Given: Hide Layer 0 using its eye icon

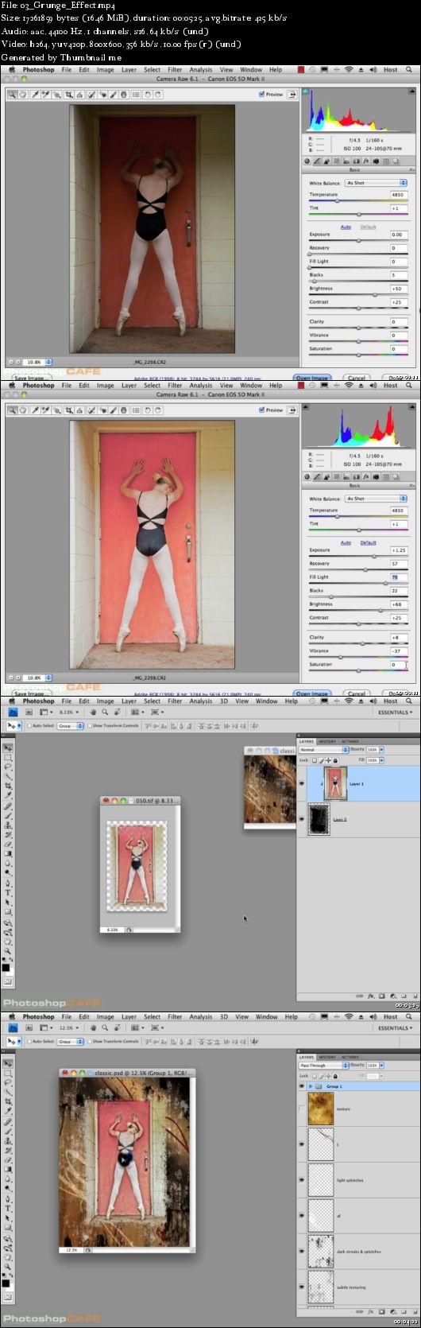Looking at the screenshot, I should [x=302, y=818].
